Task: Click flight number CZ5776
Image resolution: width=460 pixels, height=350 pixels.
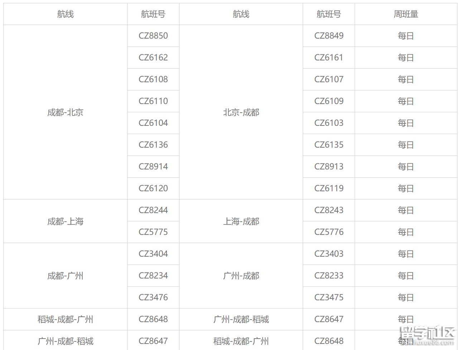Action: coord(329,232)
